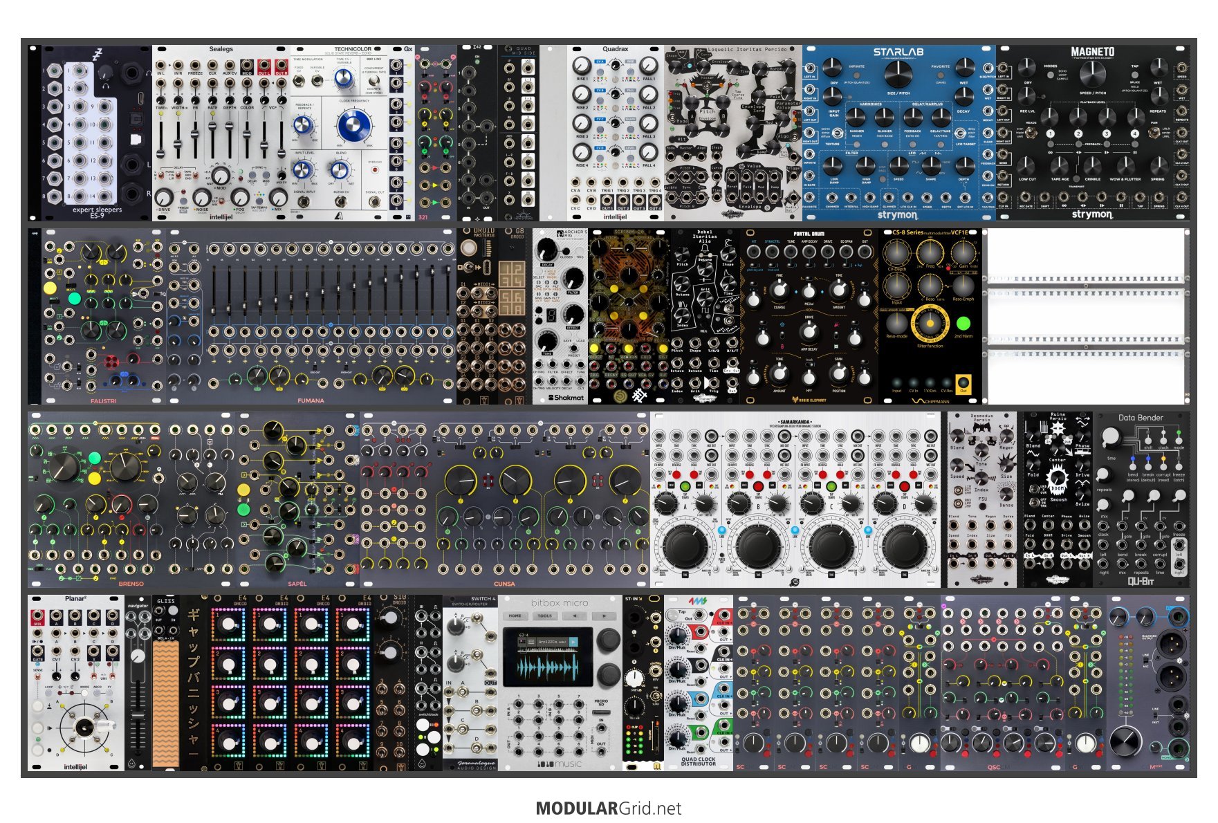The image size is (1218, 823).
Task: Click the ES-9 USB-C port
Action: 141,98
